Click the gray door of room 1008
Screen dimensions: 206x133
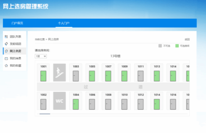[108, 104]
